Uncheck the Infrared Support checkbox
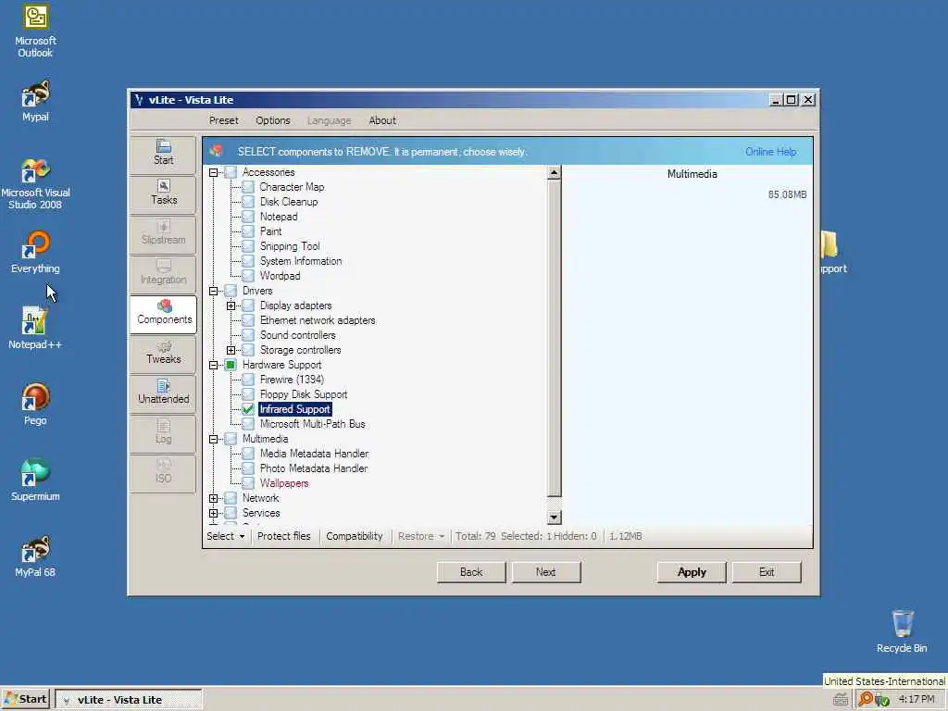The image size is (948, 711). 248,409
